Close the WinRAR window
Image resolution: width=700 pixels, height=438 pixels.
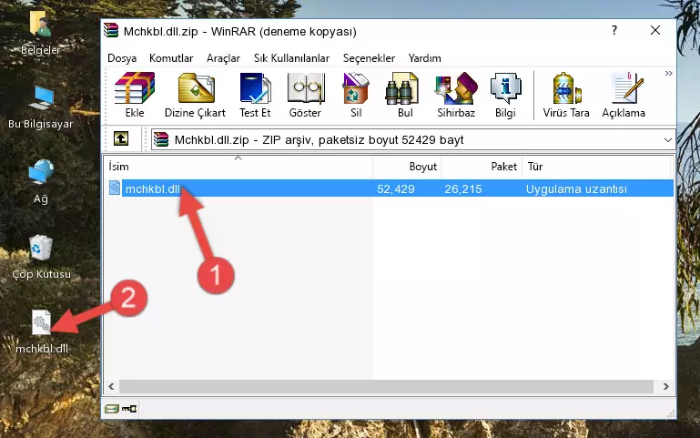pyautogui.click(x=654, y=30)
